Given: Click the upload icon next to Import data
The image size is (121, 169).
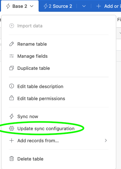Looking at the screenshot, I should (x=11, y=26).
